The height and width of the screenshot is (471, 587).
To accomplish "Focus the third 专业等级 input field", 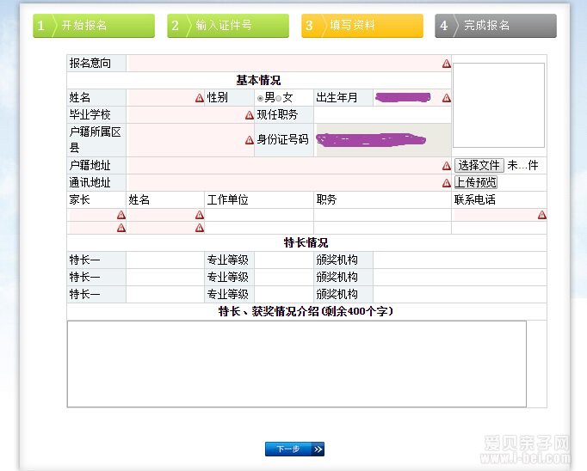I will tap(284, 295).
